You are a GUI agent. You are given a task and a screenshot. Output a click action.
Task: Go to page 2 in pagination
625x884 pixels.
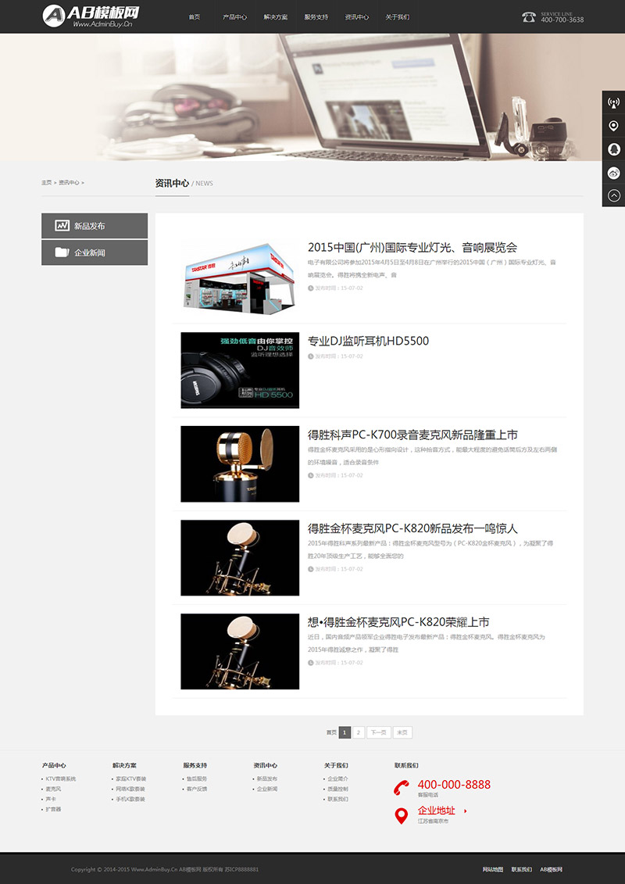359,732
